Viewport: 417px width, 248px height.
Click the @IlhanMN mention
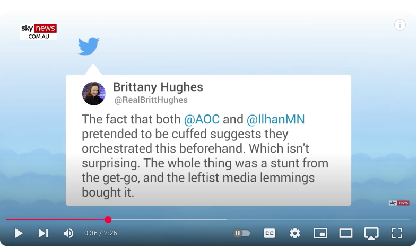coord(275,119)
